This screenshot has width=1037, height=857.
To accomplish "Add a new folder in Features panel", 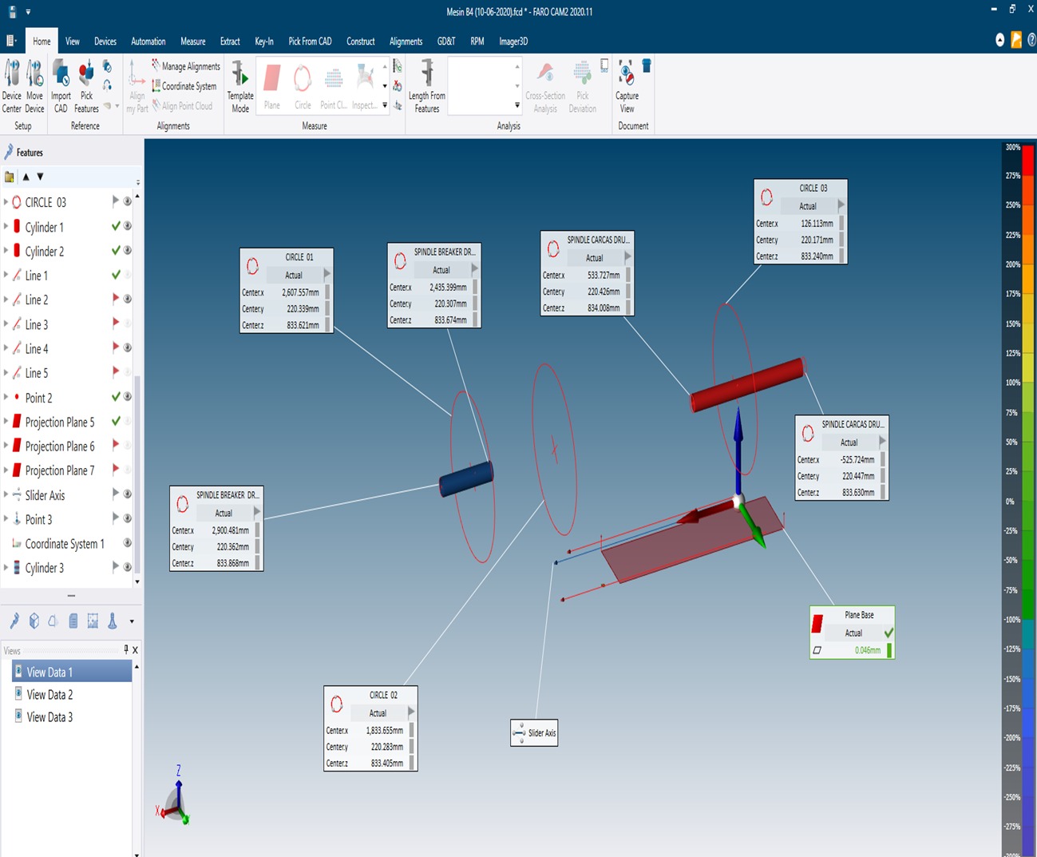I will (10, 177).
